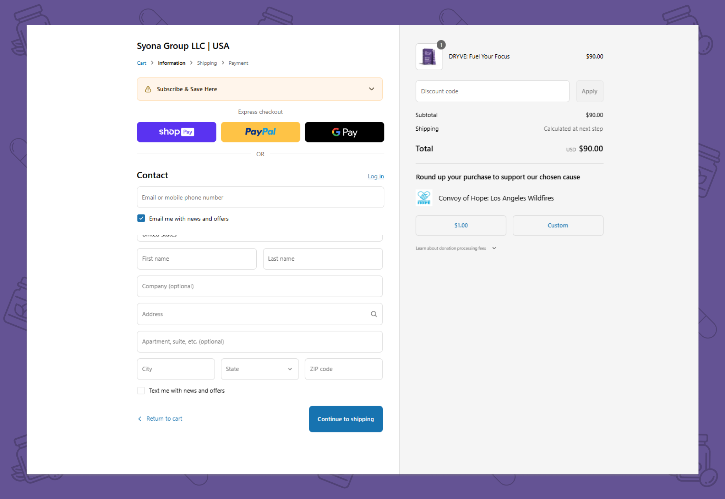Viewport: 725px width, 499px height.
Task: Choose Custom donation amount
Action: [558, 226]
